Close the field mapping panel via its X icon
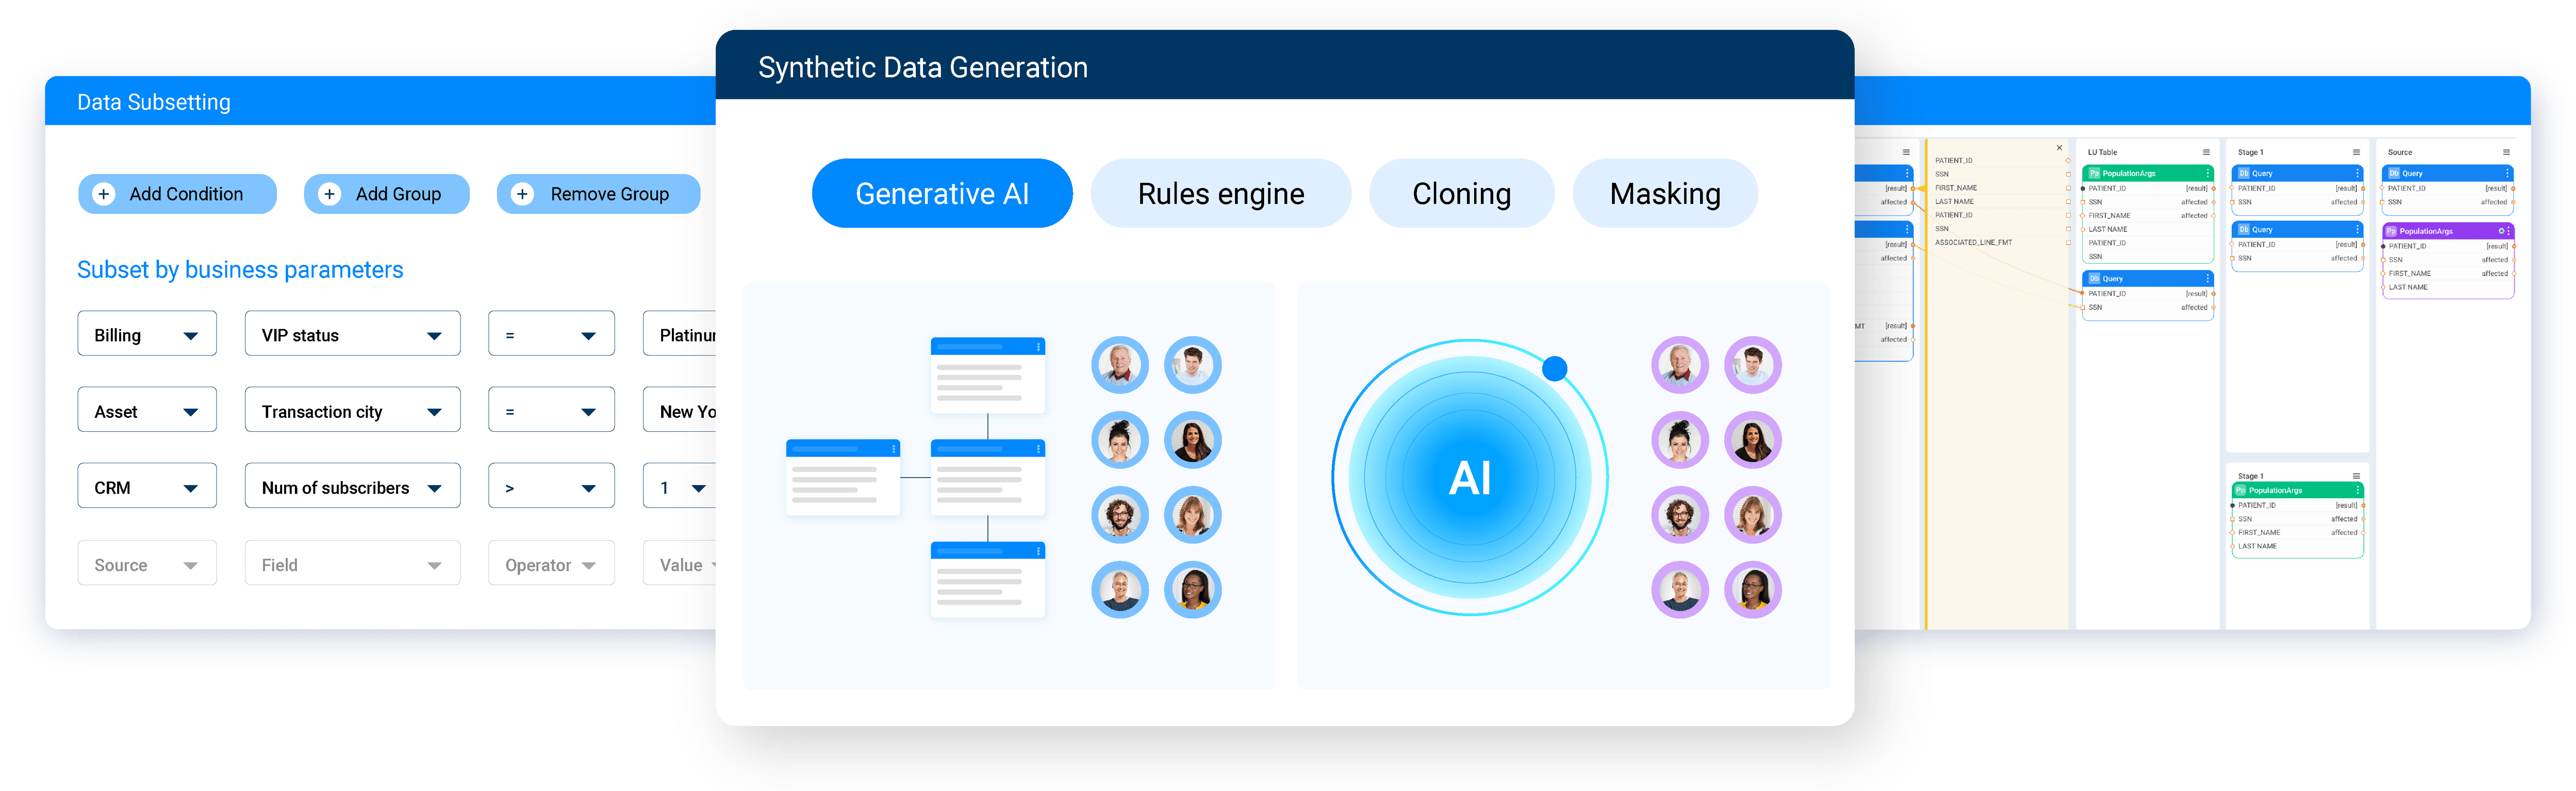 click(x=2060, y=148)
